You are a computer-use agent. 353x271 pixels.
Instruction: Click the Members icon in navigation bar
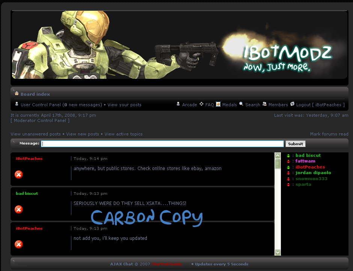(264, 104)
